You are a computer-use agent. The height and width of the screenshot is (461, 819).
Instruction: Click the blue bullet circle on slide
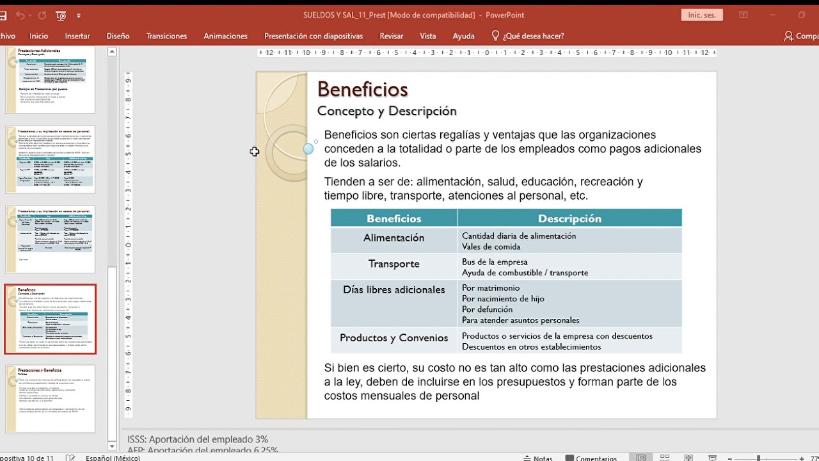tap(308, 149)
